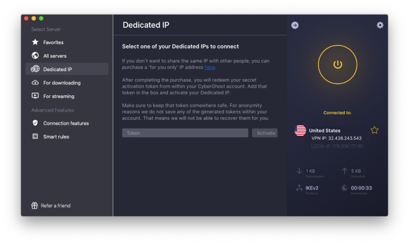Click the 'Connected to:' label
The height and width of the screenshot is (244, 409).
coord(337,113)
